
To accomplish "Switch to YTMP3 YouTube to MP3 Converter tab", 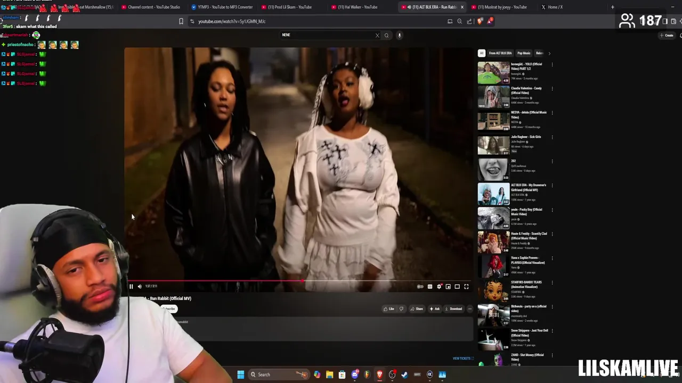I will (221, 7).
